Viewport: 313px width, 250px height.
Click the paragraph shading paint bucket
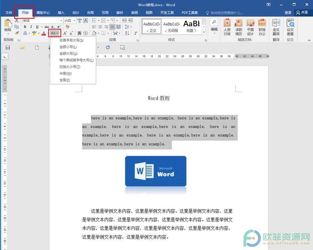[x=94, y=33]
